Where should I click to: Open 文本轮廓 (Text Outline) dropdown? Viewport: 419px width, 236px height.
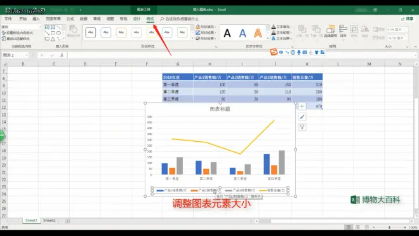coord(281,32)
